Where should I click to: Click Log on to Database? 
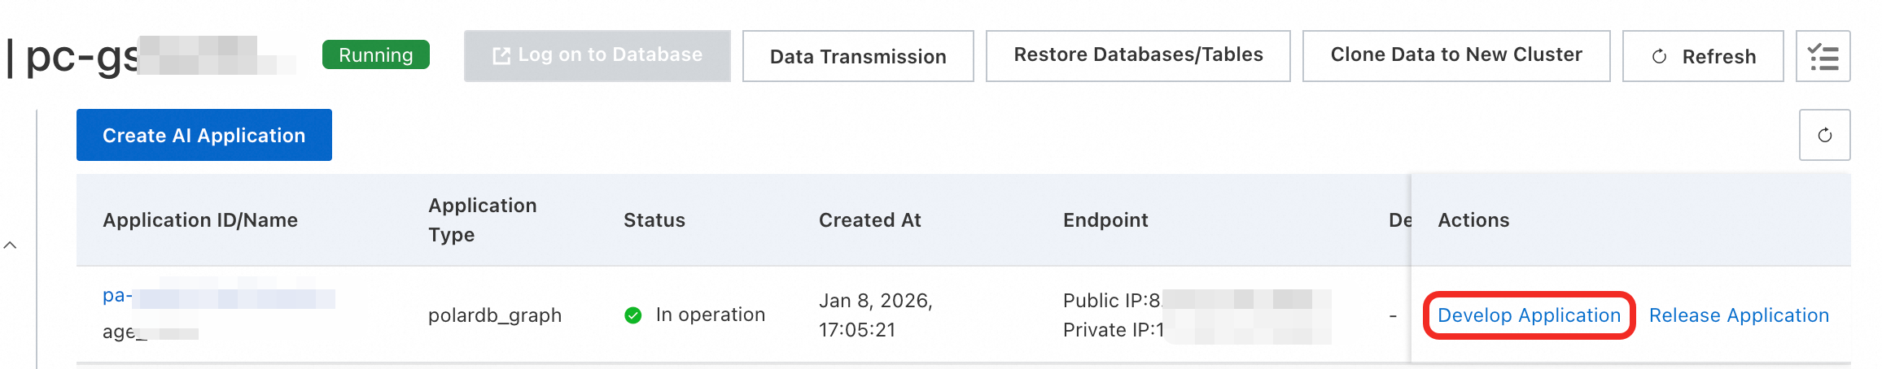[x=597, y=56]
